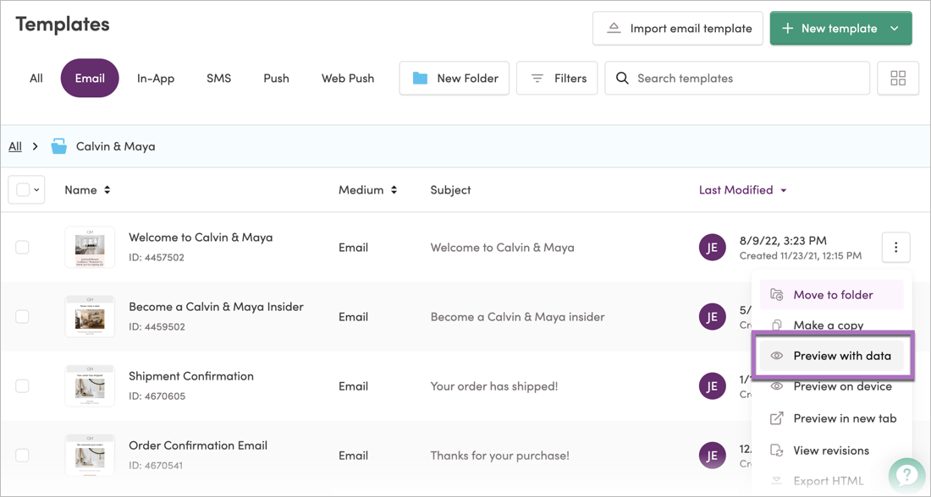Open the Welcome to Calvin & Maya template

pos(201,238)
